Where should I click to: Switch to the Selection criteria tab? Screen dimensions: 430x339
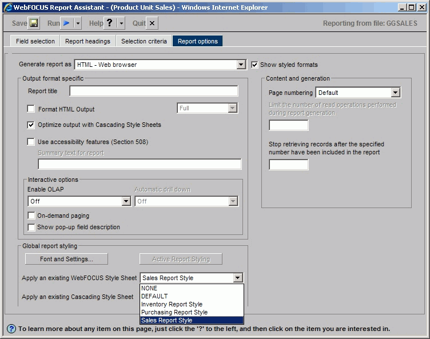point(144,41)
